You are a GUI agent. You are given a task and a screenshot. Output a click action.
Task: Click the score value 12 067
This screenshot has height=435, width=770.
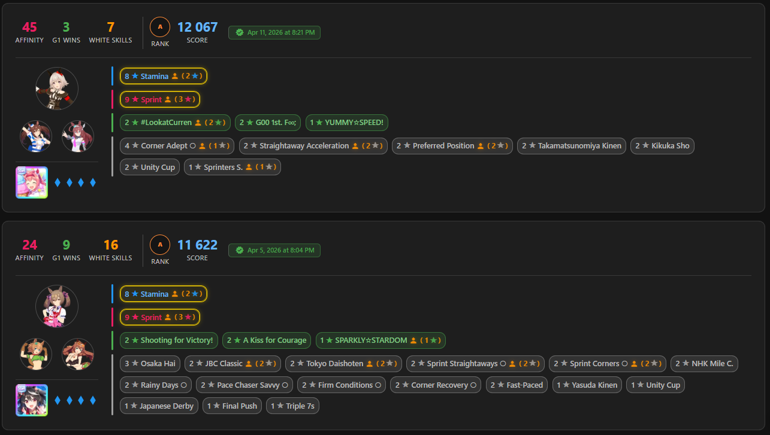(197, 27)
